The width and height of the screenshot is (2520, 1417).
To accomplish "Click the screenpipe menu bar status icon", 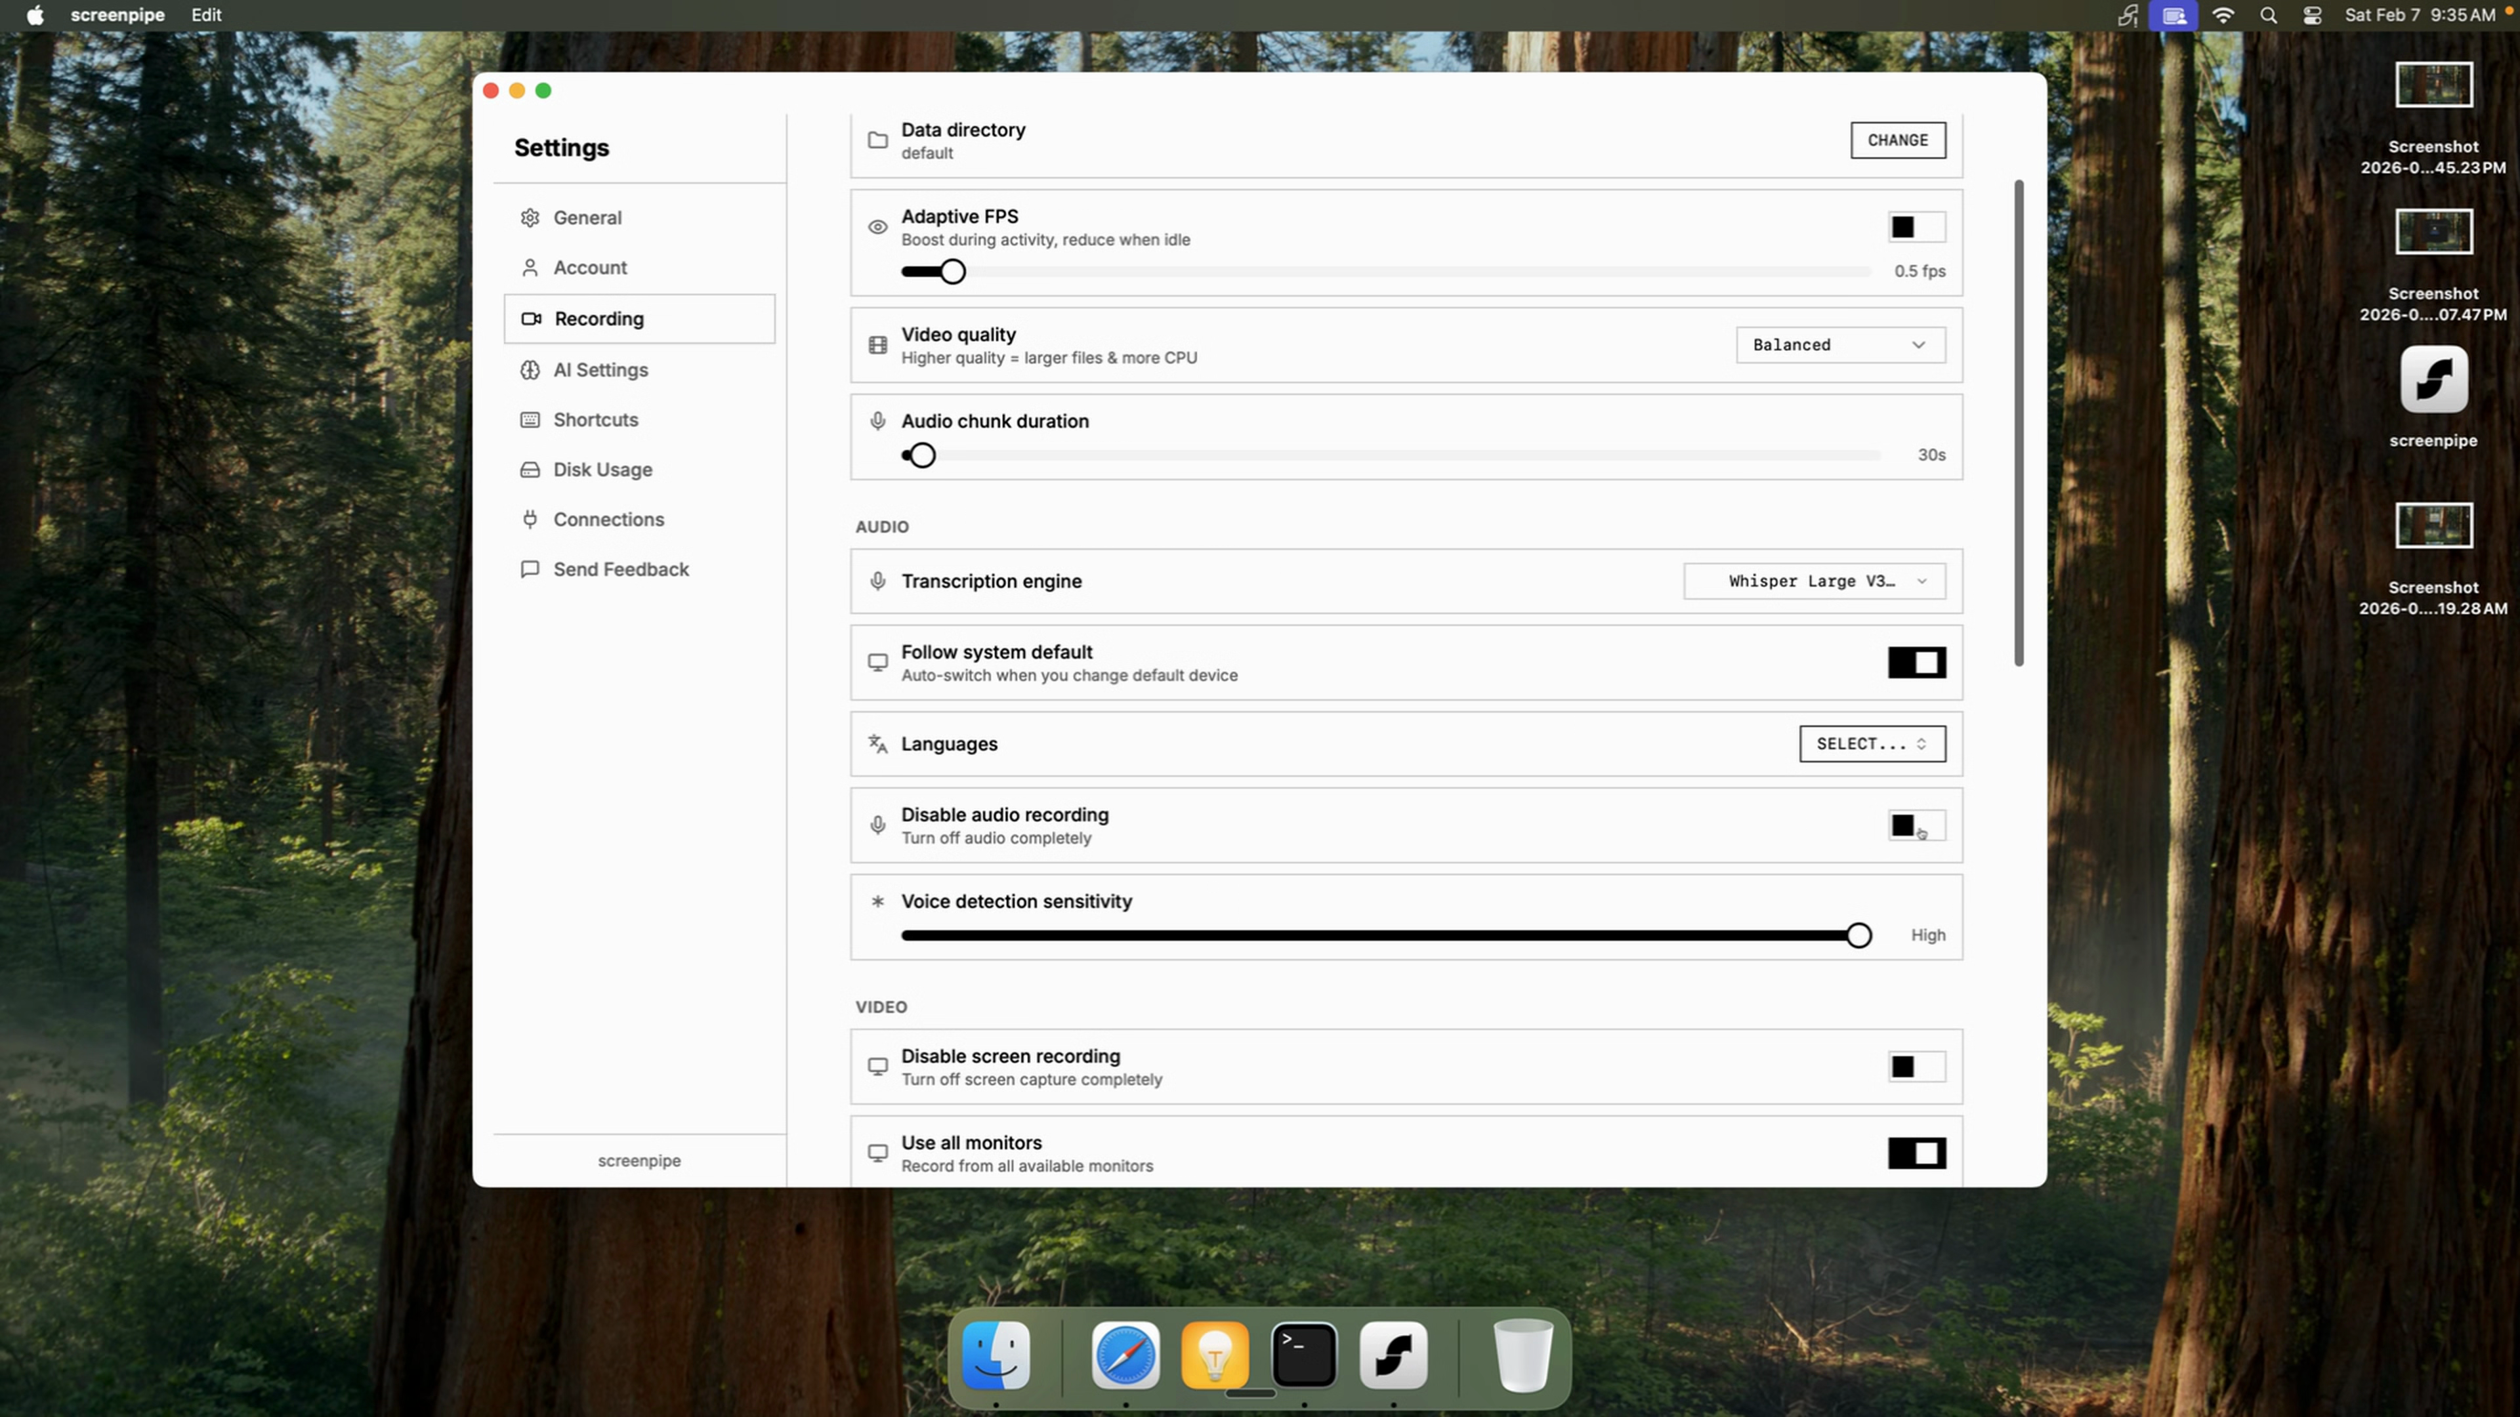I will 2127,14.
